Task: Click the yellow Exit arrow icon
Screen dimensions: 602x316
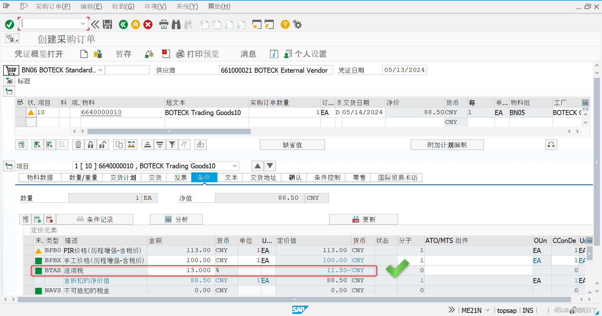Action: tap(136, 24)
